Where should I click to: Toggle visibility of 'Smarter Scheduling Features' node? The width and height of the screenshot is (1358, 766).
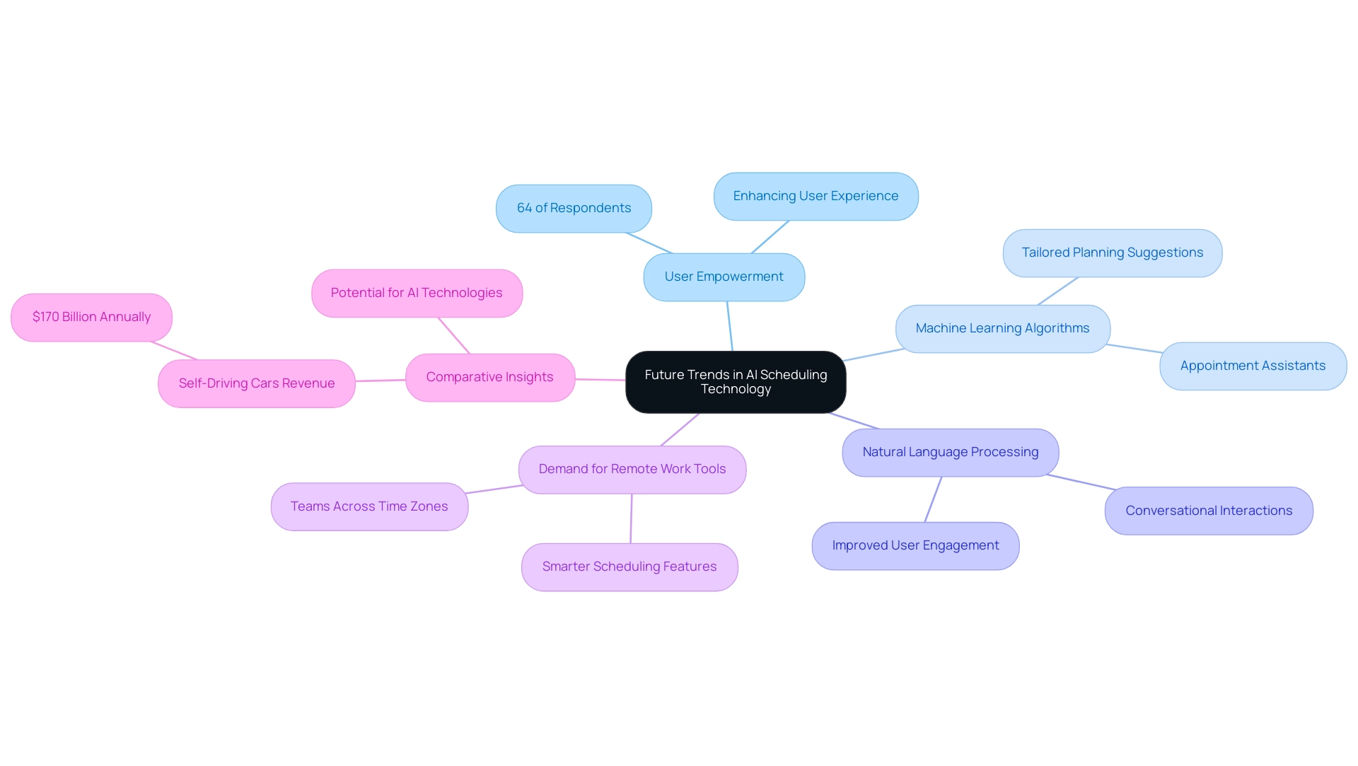pyautogui.click(x=627, y=567)
